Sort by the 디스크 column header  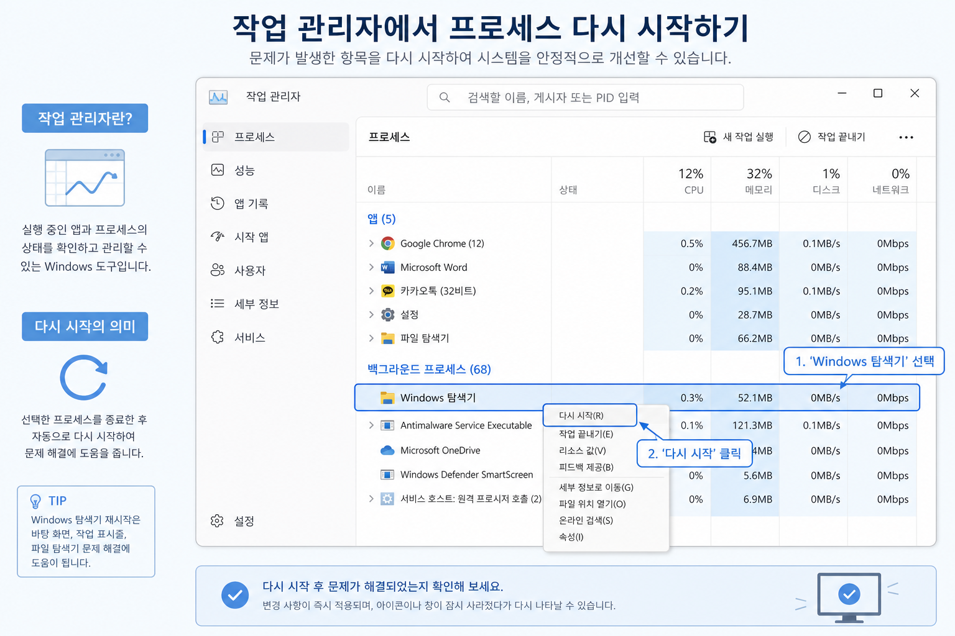pos(813,180)
